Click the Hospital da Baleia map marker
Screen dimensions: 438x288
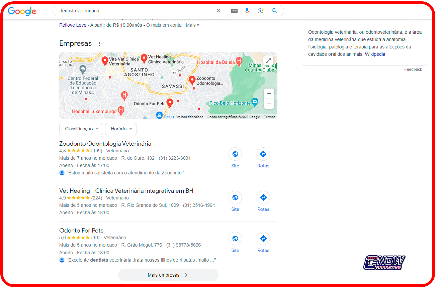click(239, 61)
